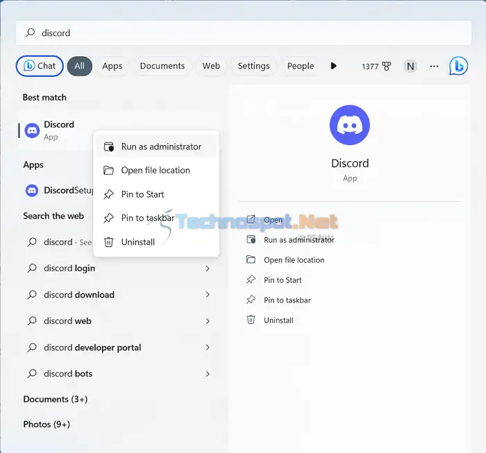The height and width of the screenshot is (453, 486).
Task: Switch to the People filter tab
Action: 301,66
